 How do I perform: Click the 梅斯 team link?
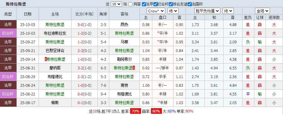pyautogui.click(x=55, y=103)
